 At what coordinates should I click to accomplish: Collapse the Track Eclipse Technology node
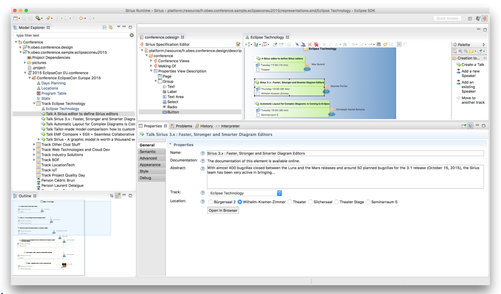coord(34,103)
